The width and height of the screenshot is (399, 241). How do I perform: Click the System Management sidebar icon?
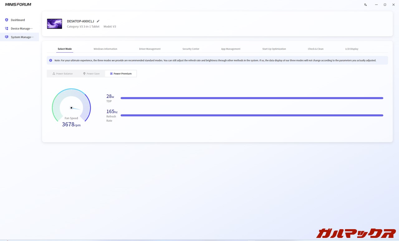coord(7,37)
